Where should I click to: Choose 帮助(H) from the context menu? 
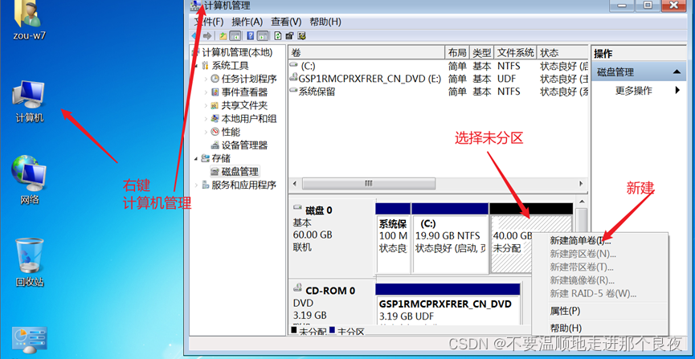[599, 328]
